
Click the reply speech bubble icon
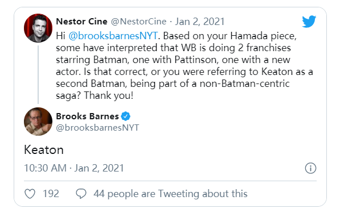[x=81, y=193]
